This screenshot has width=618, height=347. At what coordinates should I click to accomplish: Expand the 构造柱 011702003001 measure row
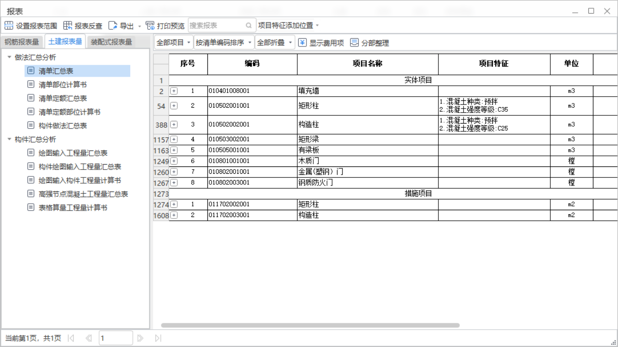(174, 215)
